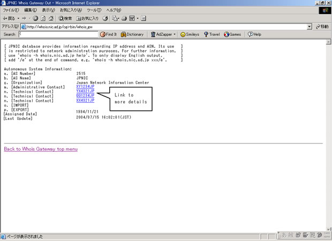Open the ツール(T) menu

pyautogui.click(x=94, y=10)
